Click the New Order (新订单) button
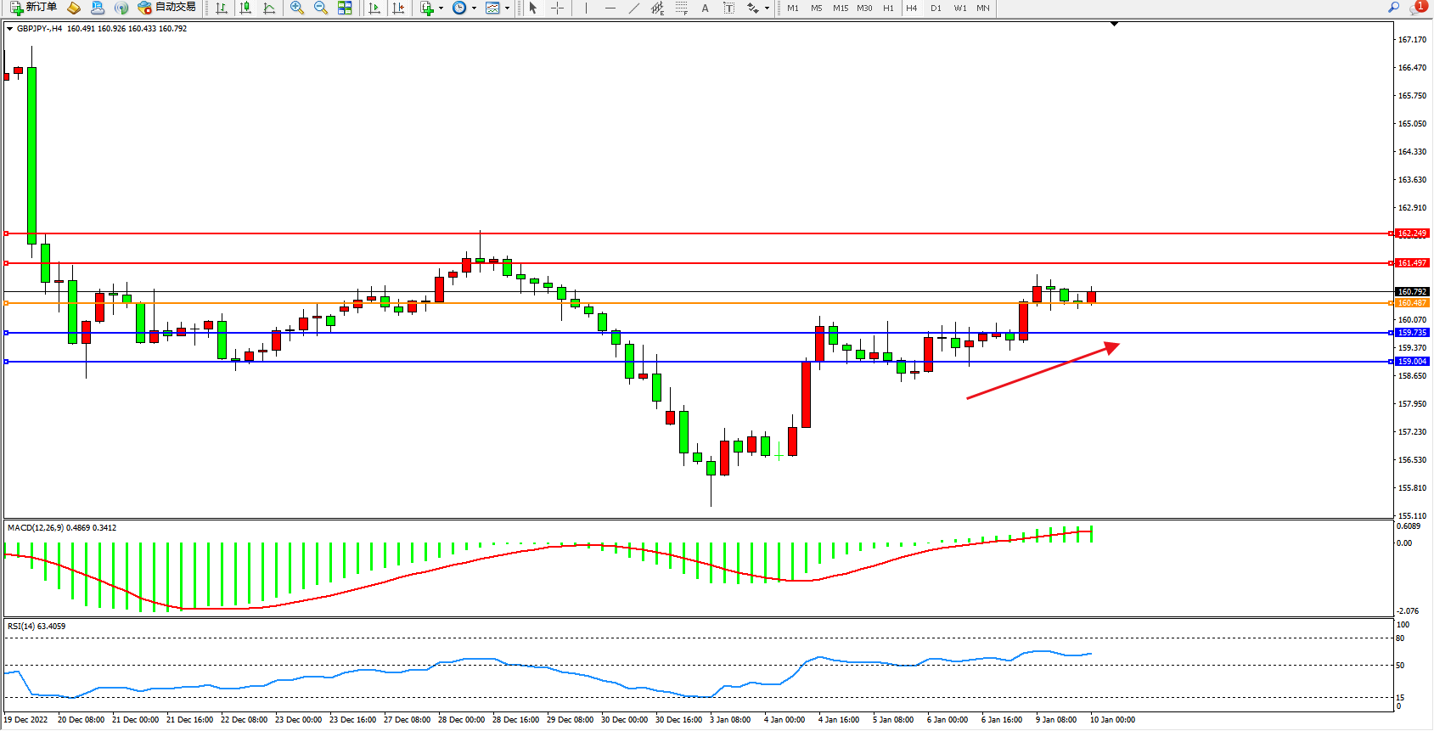 pos(34,8)
